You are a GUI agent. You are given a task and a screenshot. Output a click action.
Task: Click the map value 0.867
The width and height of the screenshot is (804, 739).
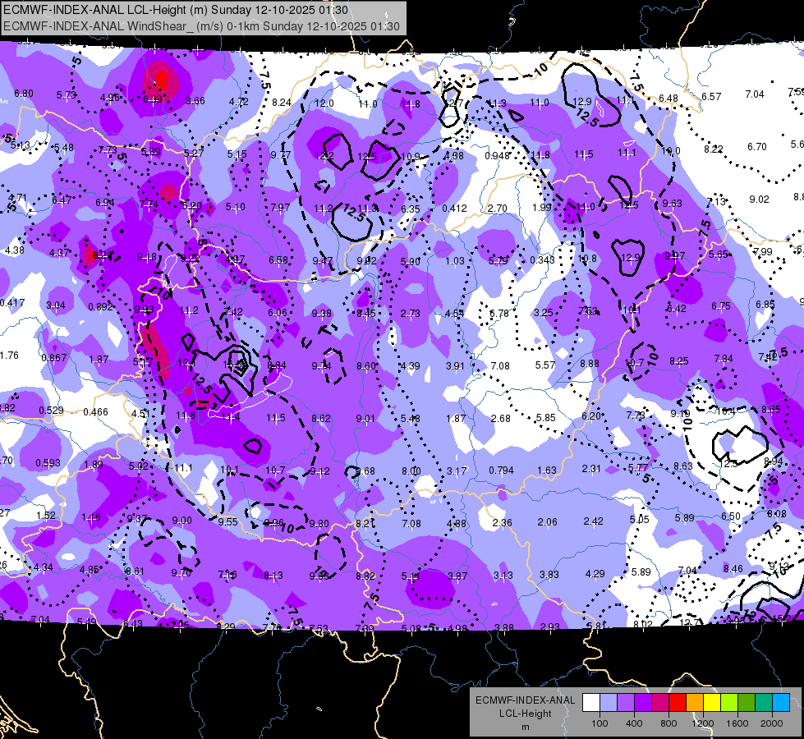tap(54, 357)
